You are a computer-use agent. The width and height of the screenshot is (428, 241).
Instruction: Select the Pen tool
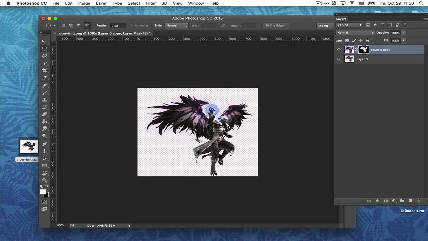[44, 144]
